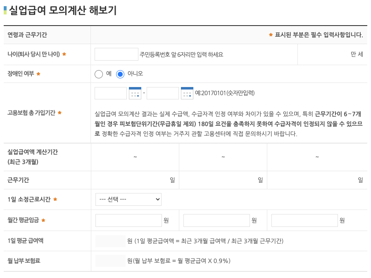Click the first 월간 평균임금 wage field

click(x=128, y=220)
